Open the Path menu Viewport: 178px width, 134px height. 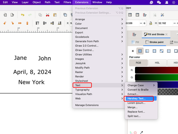[x=47, y=2]
